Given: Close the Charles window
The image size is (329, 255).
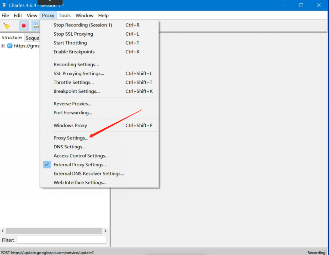Looking at the screenshot, I should (x=319, y=5).
